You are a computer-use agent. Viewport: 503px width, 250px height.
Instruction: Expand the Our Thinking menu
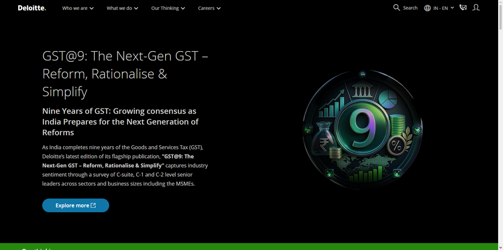coord(168,8)
